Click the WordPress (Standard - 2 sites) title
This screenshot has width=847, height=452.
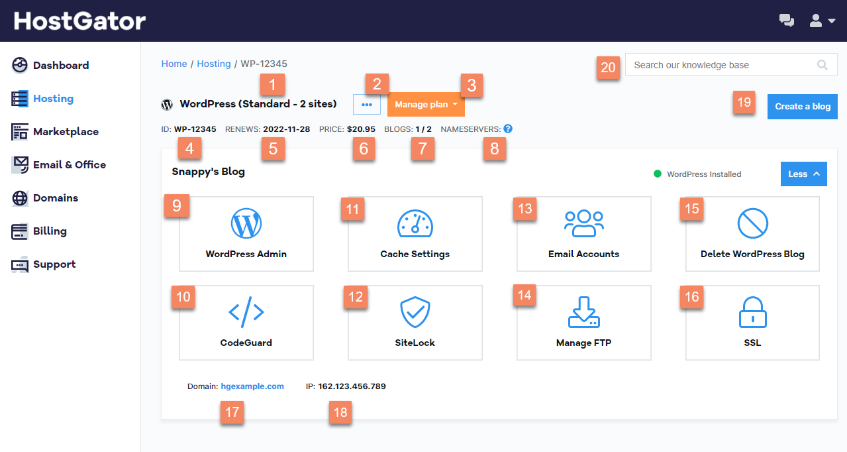click(x=258, y=104)
